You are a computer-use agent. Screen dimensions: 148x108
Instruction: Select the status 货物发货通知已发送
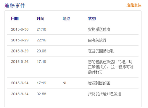104,94
